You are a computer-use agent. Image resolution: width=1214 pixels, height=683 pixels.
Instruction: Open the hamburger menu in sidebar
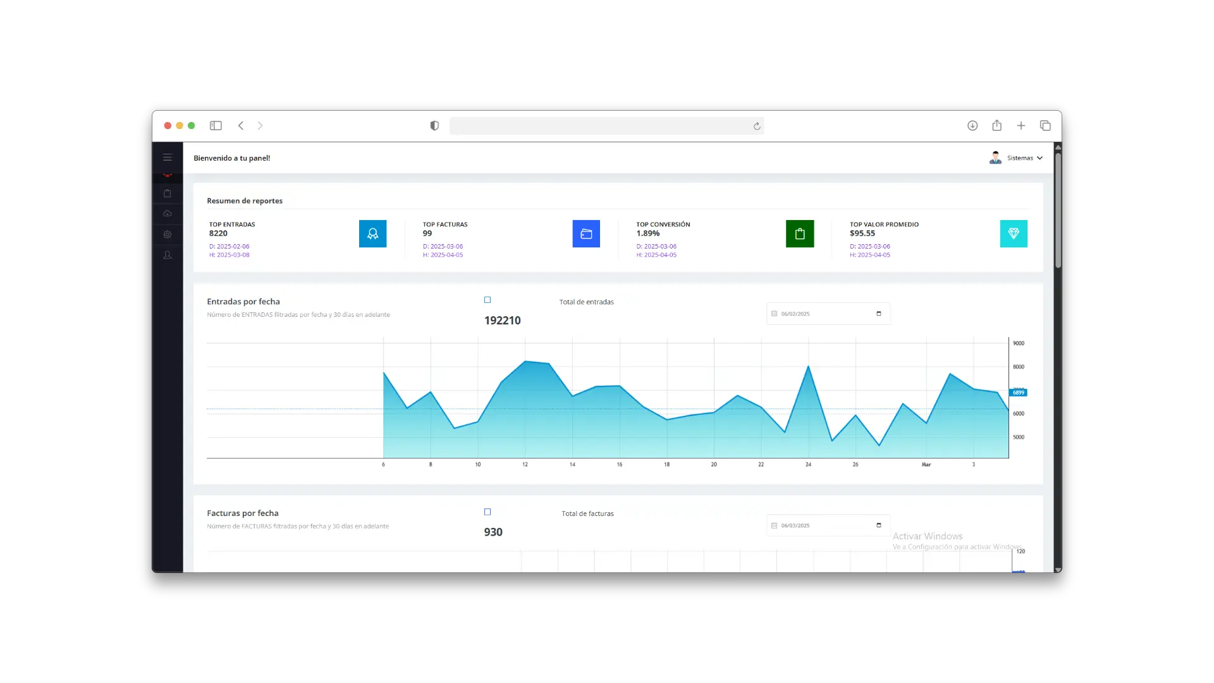pos(168,157)
